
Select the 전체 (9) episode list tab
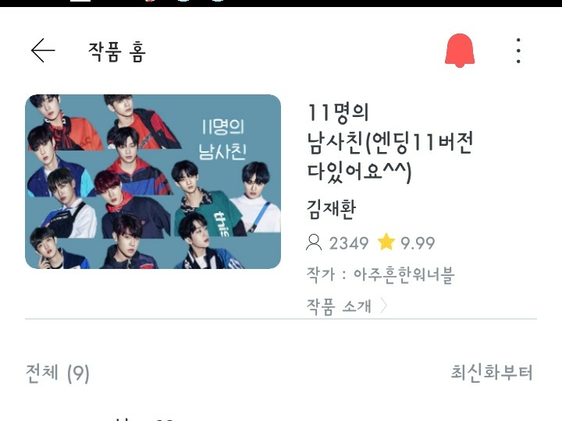click(57, 373)
